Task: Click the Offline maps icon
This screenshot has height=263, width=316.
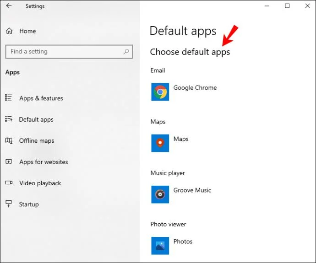Action: (9, 140)
